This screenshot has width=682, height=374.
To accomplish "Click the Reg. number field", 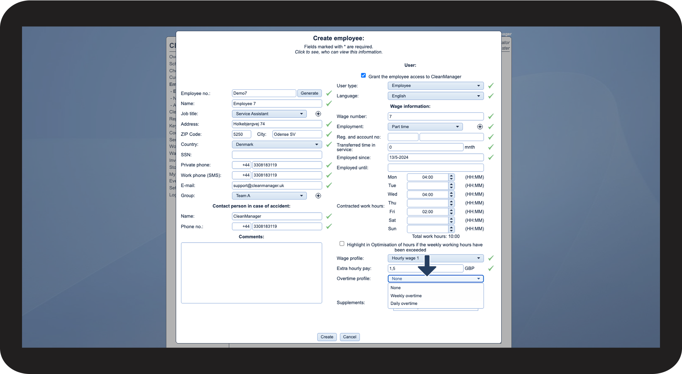I will click(x=403, y=137).
